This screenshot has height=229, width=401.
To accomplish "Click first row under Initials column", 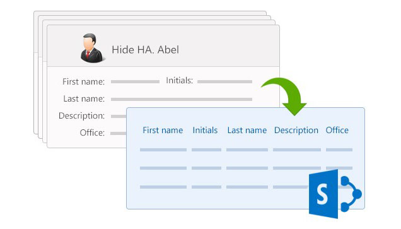I will (x=206, y=150).
